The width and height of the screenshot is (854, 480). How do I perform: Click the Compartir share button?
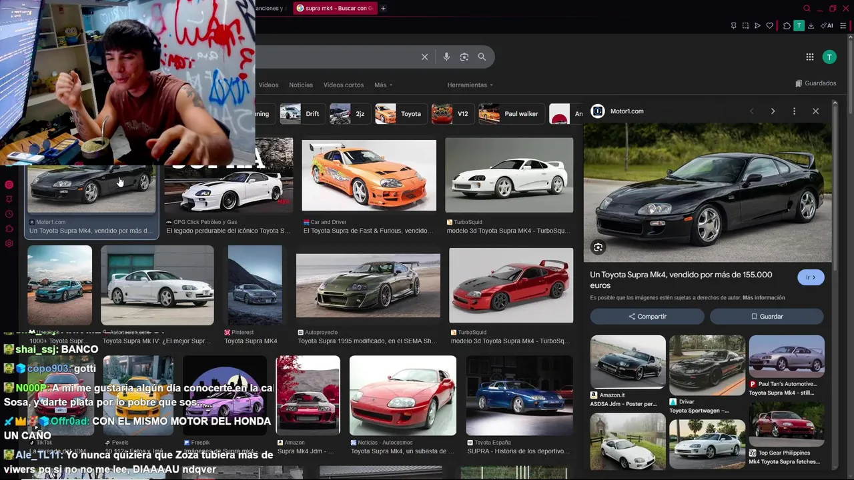(647, 317)
